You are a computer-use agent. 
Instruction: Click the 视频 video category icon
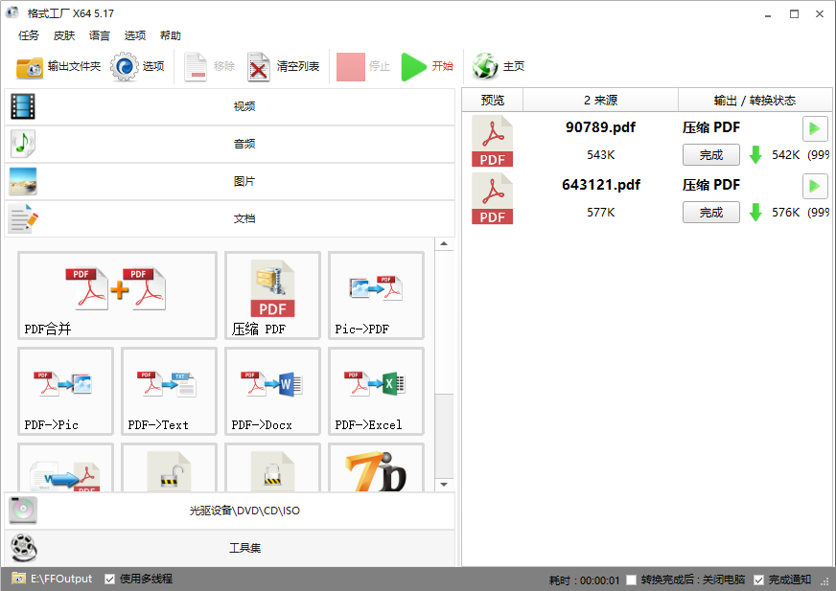coord(22,105)
